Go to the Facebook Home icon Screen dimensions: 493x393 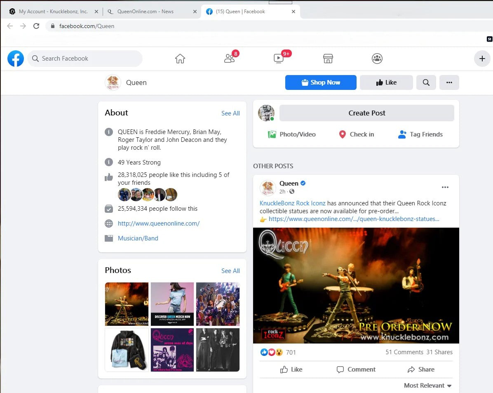180,59
